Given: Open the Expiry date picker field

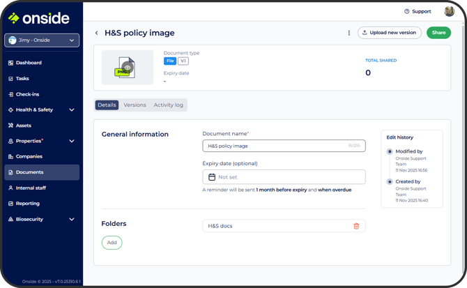Looking at the screenshot, I should tap(284, 177).
